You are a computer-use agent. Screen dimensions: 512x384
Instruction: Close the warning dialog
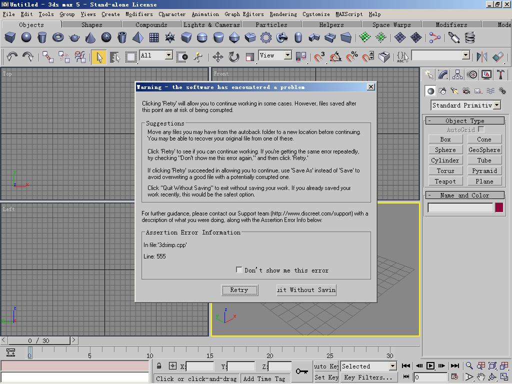click(x=370, y=87)
